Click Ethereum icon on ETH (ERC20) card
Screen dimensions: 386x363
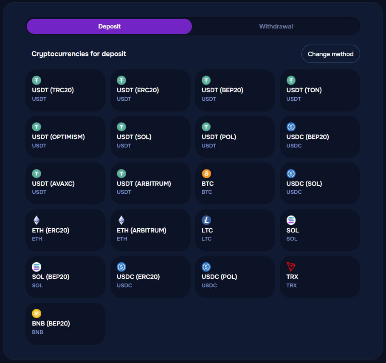(37, 220)
